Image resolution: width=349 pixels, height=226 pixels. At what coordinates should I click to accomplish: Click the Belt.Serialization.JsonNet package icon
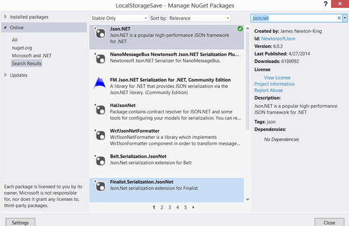101,160
